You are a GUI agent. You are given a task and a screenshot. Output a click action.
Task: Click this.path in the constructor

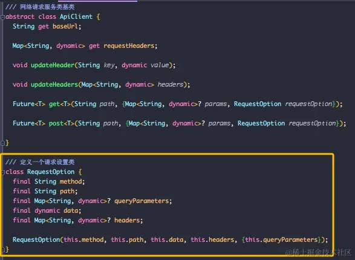pos(127,239)
